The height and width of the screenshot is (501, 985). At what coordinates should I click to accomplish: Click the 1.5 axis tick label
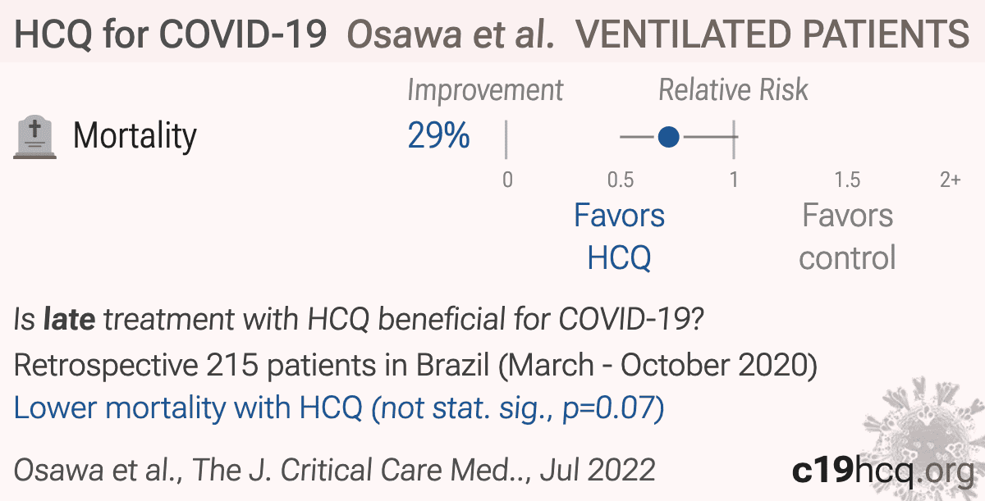847,180
